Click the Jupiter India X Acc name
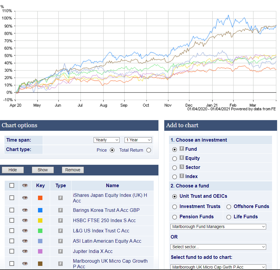 (x=93, y=251)
